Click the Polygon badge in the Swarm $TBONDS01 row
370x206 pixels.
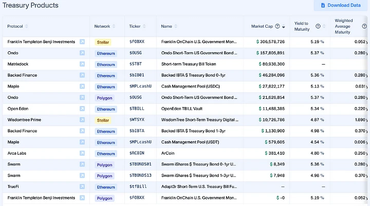tap(105, 164)
